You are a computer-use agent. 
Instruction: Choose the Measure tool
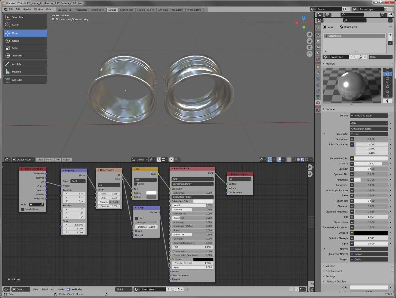click(x=25, y=72)
